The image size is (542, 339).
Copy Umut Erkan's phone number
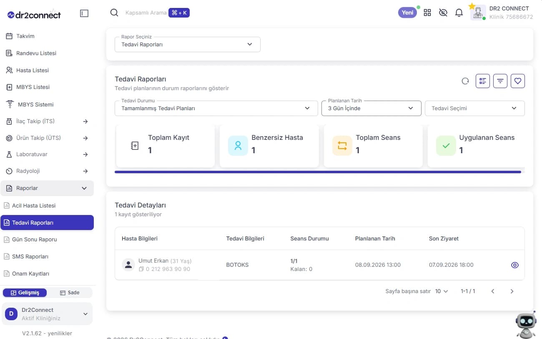141,269
